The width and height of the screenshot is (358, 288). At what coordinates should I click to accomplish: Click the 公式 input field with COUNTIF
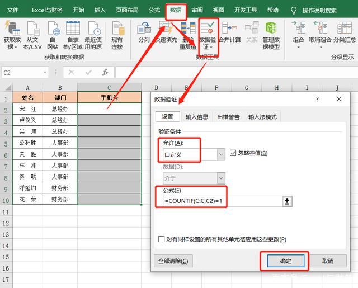point(218,201)
